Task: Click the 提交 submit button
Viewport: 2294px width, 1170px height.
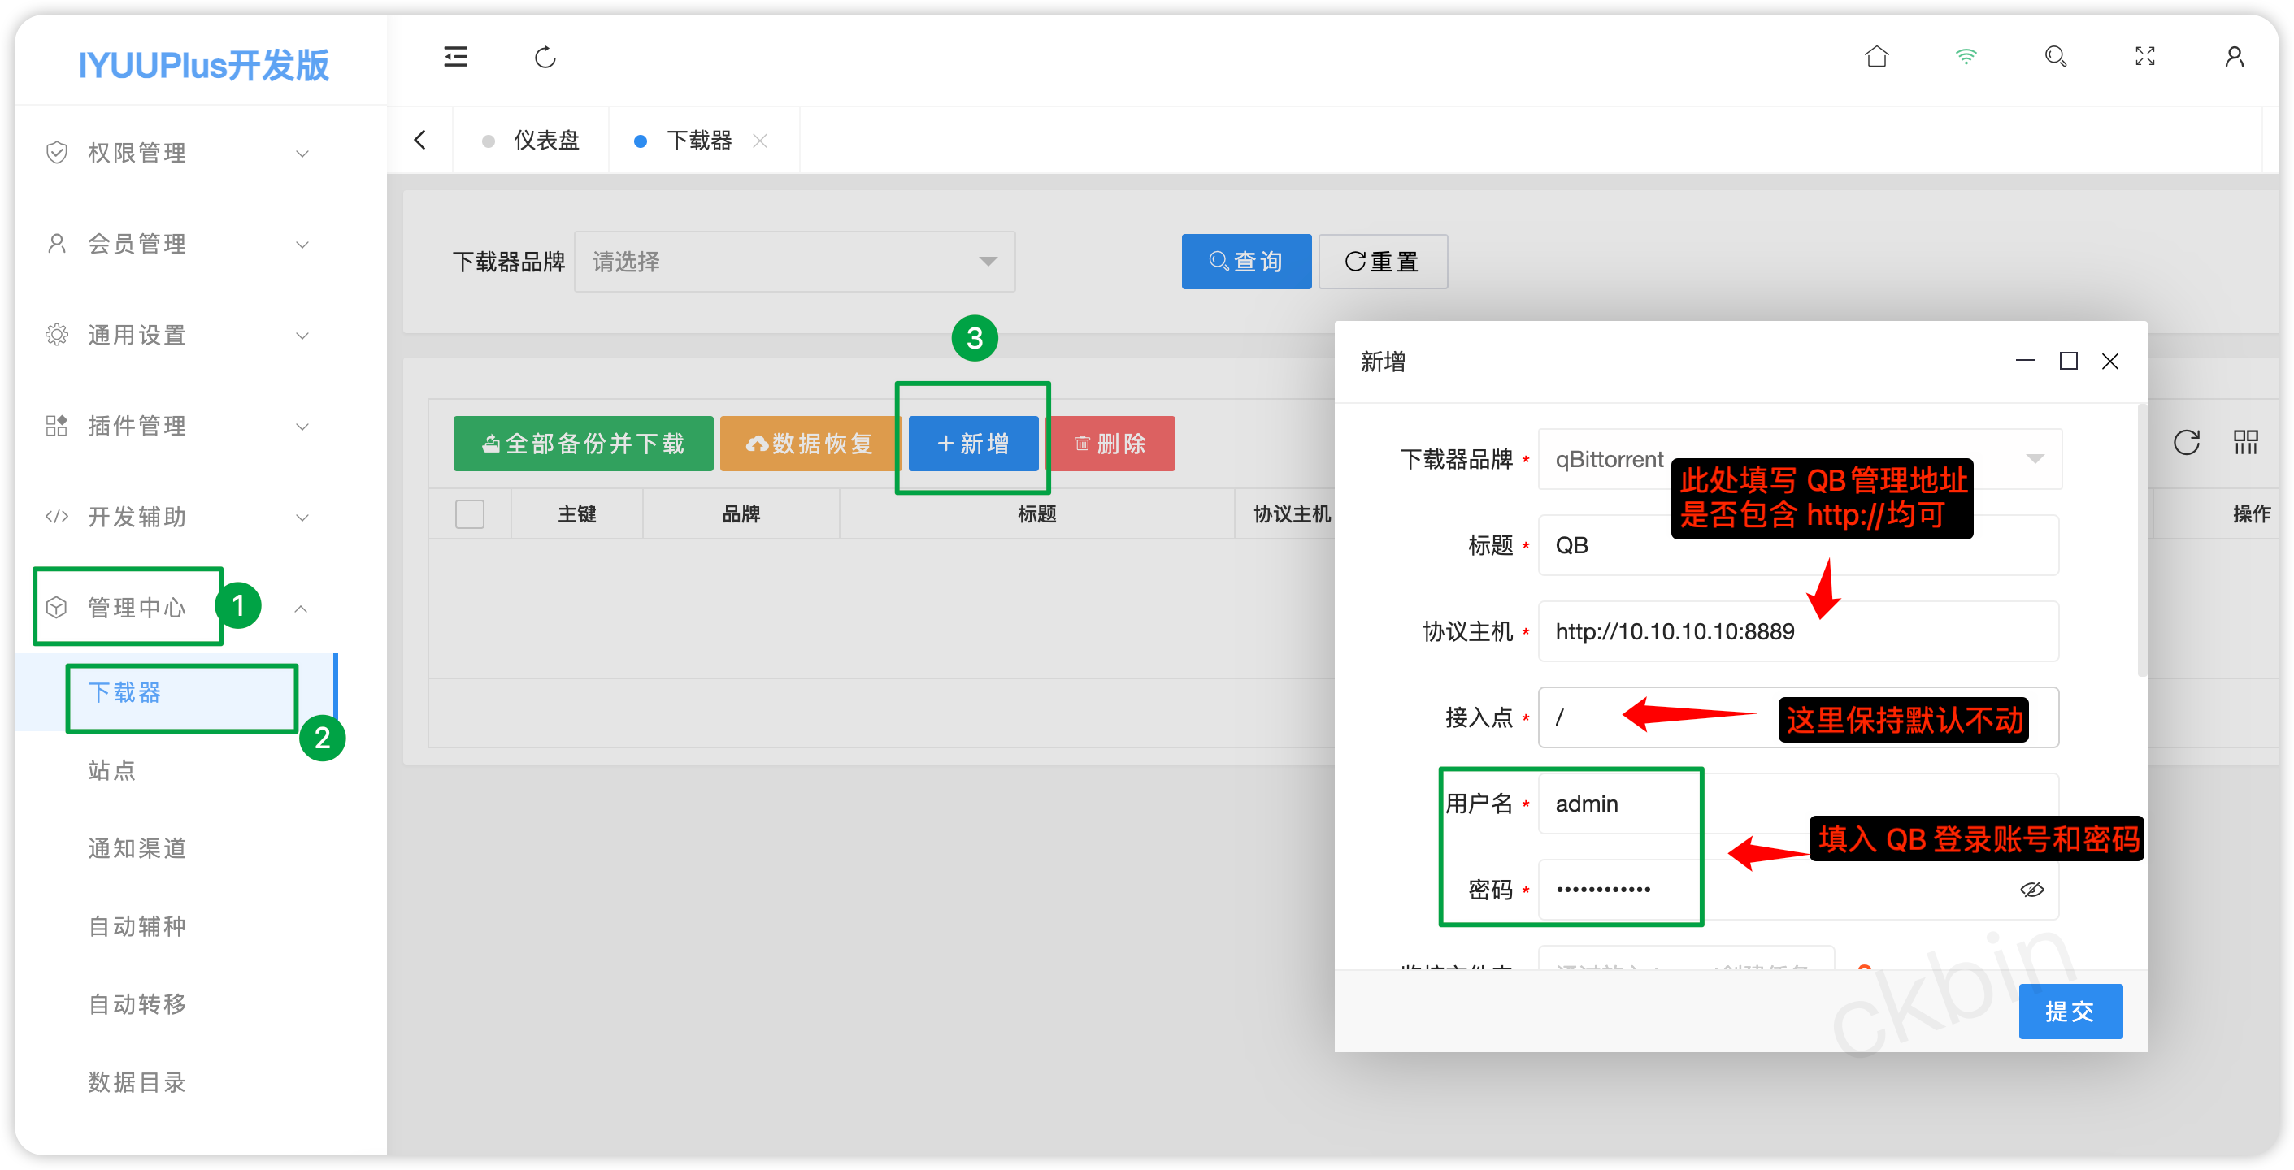Action: point(2070,1012)
